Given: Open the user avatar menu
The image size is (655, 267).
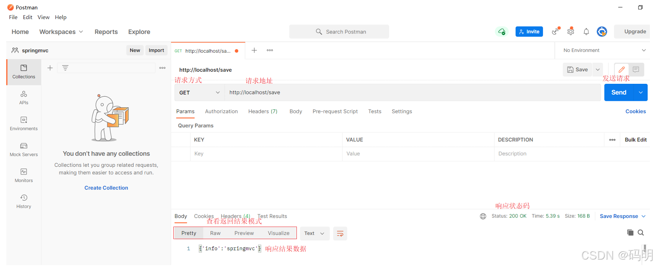Looking at the screenshot, I should [602, 32].
